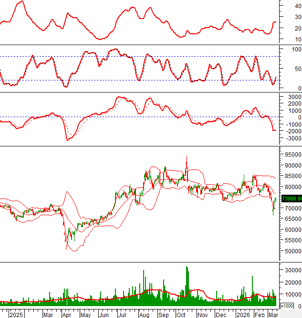
Task: Select the 2025 label on time axis
Action: (x=16, y=315)
